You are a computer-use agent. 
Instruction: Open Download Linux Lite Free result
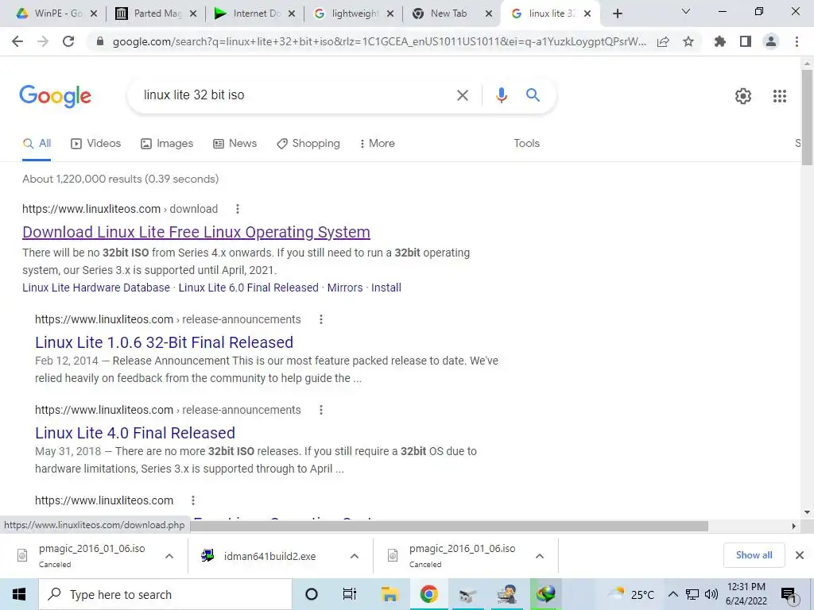click(x=196, y=233)
